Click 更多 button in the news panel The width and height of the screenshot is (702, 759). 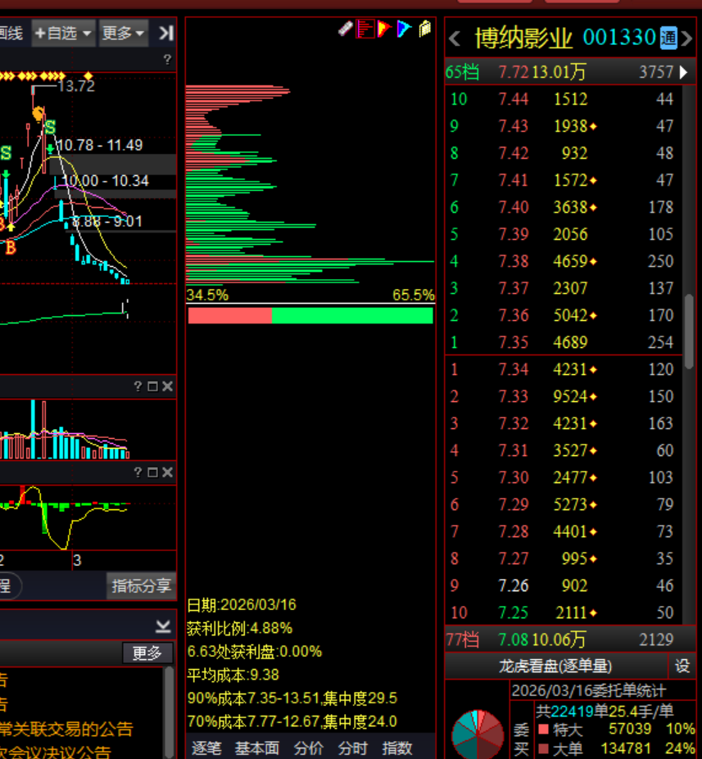click(x=147, y=653)
